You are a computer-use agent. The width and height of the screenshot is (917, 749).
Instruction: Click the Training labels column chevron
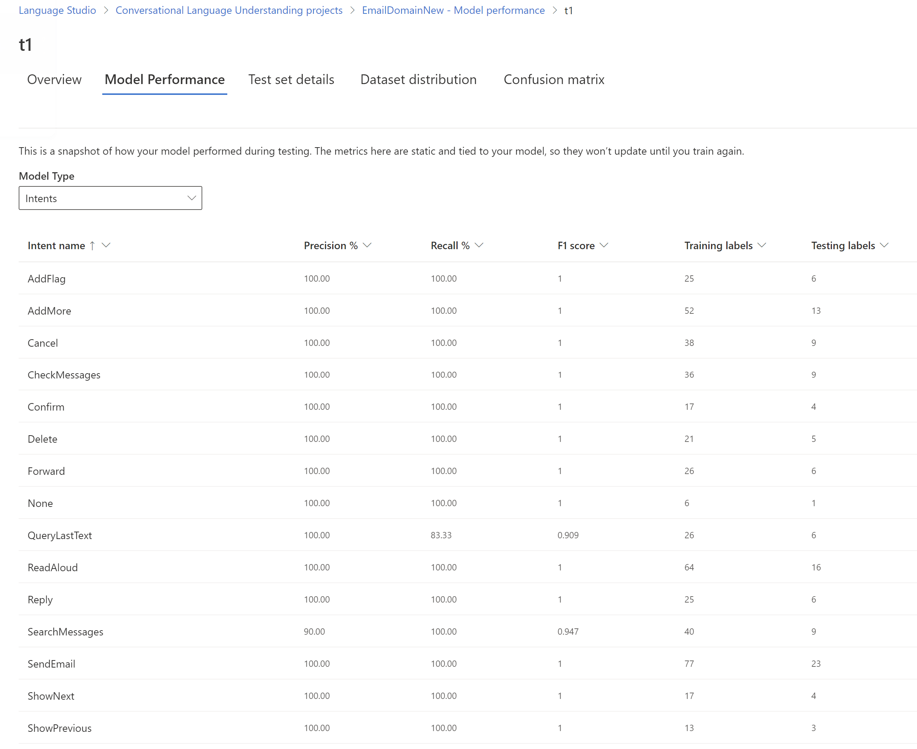[x=762, y=245]
